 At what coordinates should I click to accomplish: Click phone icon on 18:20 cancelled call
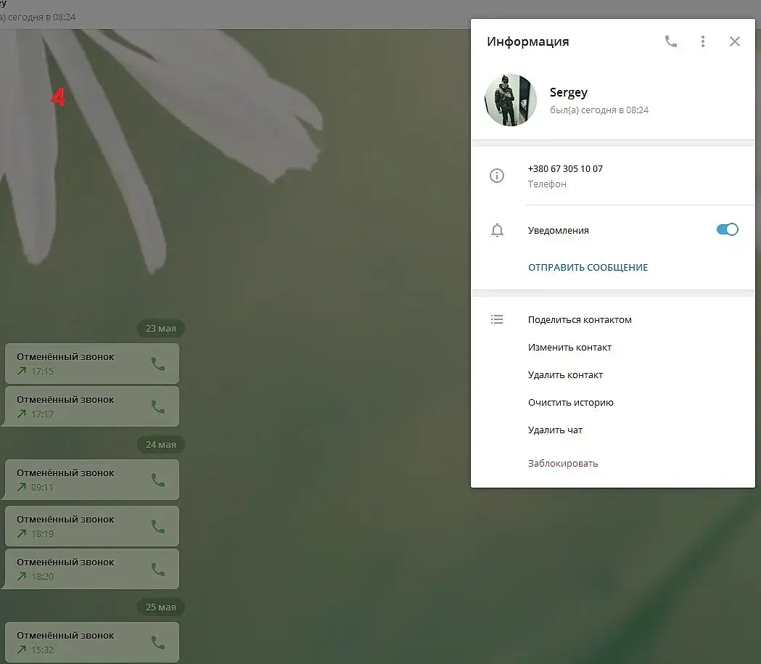pyautogui.click(x=157, y=570)
